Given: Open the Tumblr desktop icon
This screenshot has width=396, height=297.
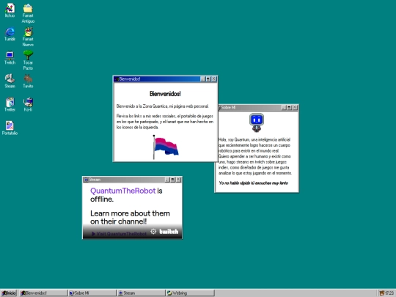Looking at the screenshot, I should (10, 34).
